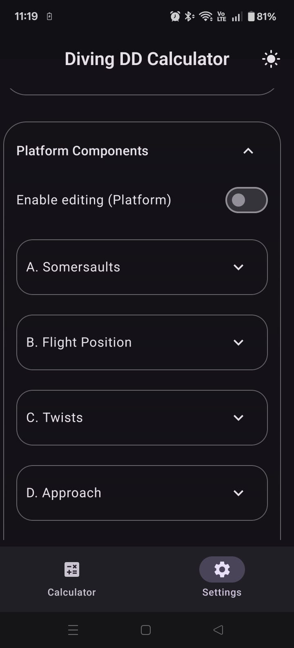Open the Settings tab
294x648 pixels.
point(222,579)
